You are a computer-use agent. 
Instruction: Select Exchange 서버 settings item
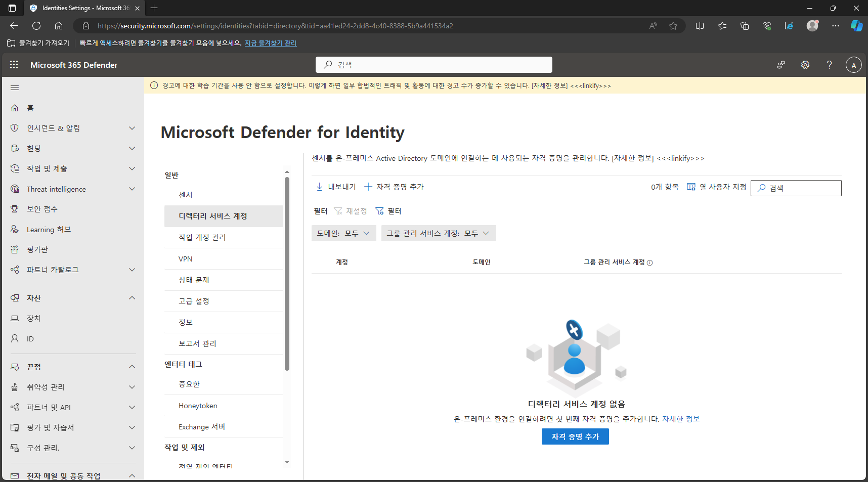pyautogui.click(x=224, y=427)
